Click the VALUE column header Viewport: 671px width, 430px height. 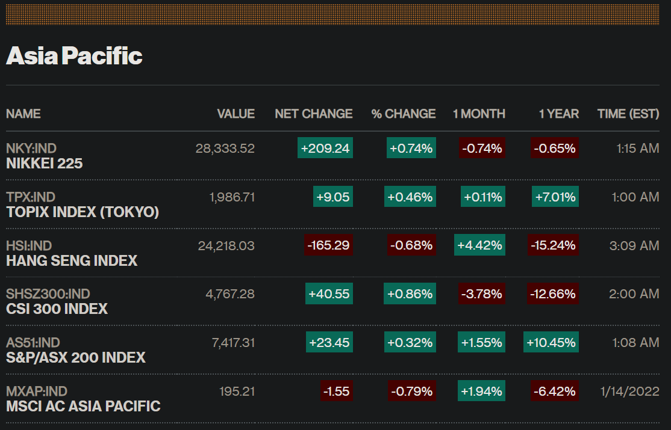(x=236, y=114)
